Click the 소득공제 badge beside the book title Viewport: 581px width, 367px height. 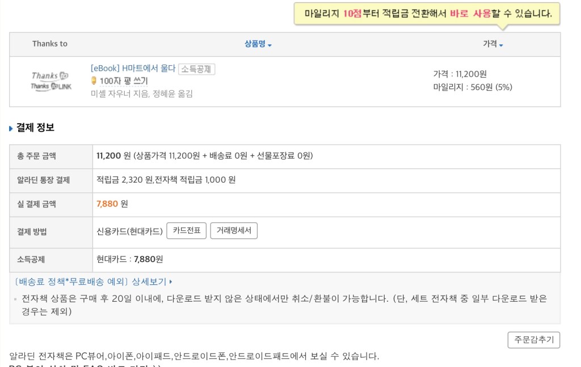click(x=196, y=69)
